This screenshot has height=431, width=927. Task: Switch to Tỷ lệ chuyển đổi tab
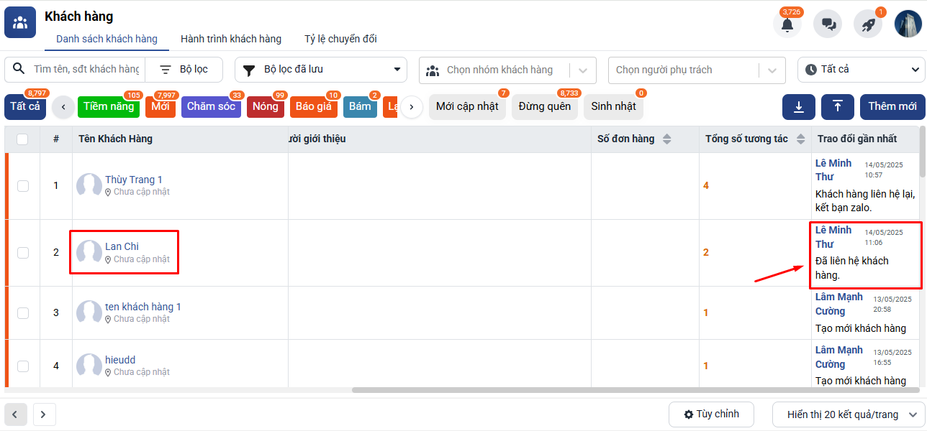340,39
